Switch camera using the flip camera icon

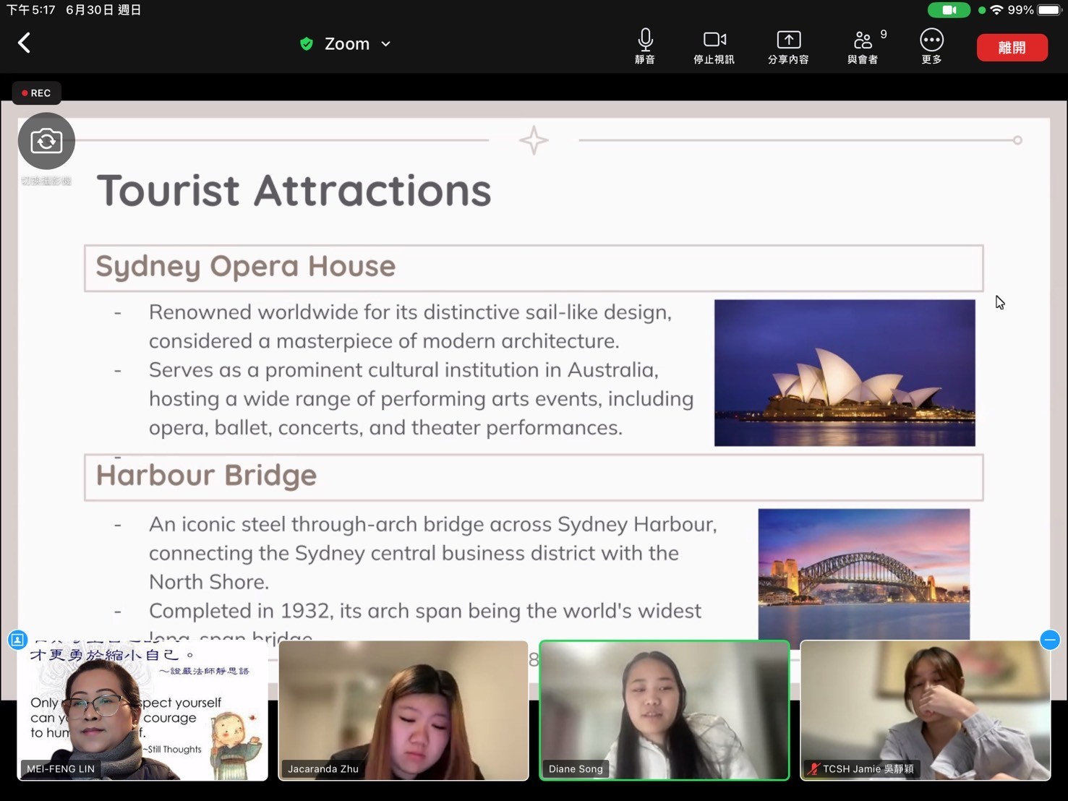coord(46,141)
